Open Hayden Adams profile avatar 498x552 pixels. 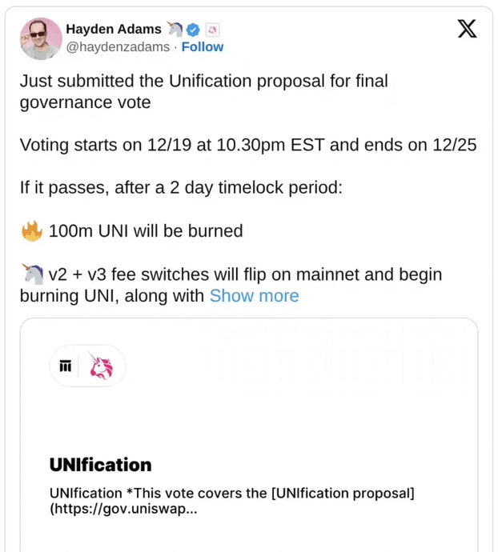[x=41, y=38]
